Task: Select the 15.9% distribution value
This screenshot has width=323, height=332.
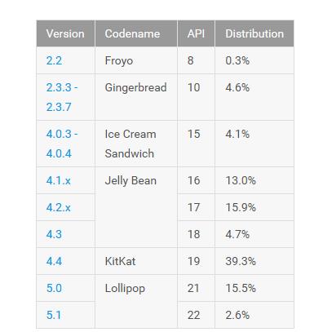Action: point(241,207)
